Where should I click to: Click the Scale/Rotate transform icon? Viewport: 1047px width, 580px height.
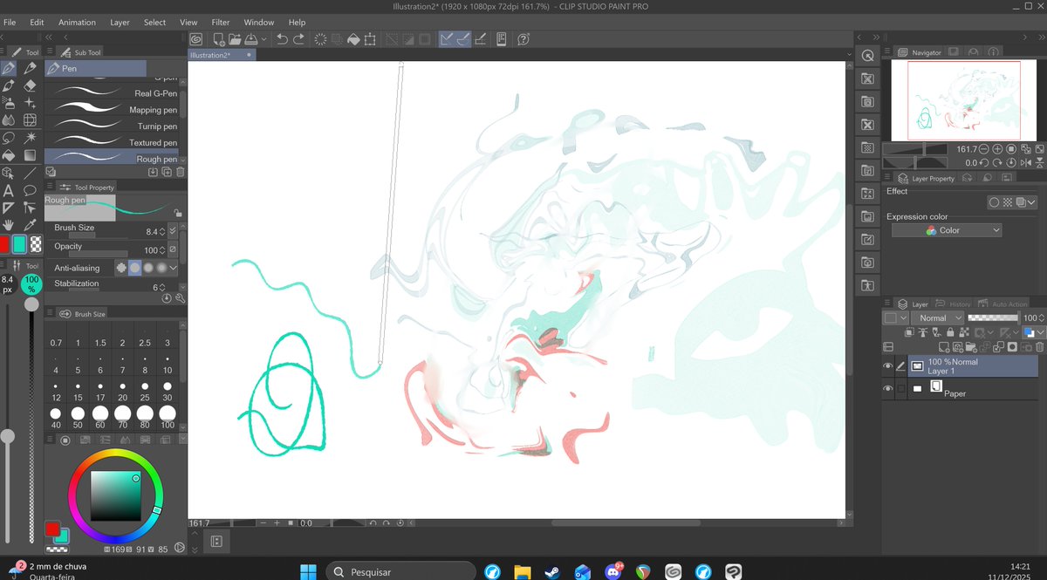(x=370, y=39)
